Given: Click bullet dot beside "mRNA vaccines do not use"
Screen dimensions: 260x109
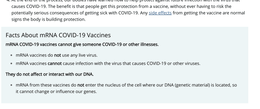Looking at the screenshot, I should tap(11, 55).
